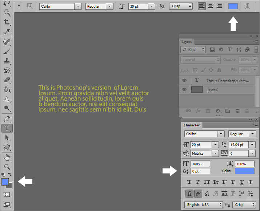
Task: Toggle Faux Bold in Character panel
Action: [x=189, y=182]
